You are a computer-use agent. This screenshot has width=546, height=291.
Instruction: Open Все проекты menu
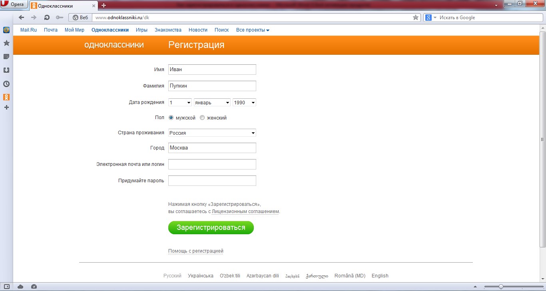click(x=253, y=30)
